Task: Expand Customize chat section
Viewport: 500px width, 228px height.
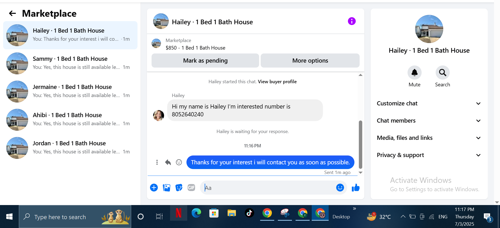Action: tap(429, 104)
